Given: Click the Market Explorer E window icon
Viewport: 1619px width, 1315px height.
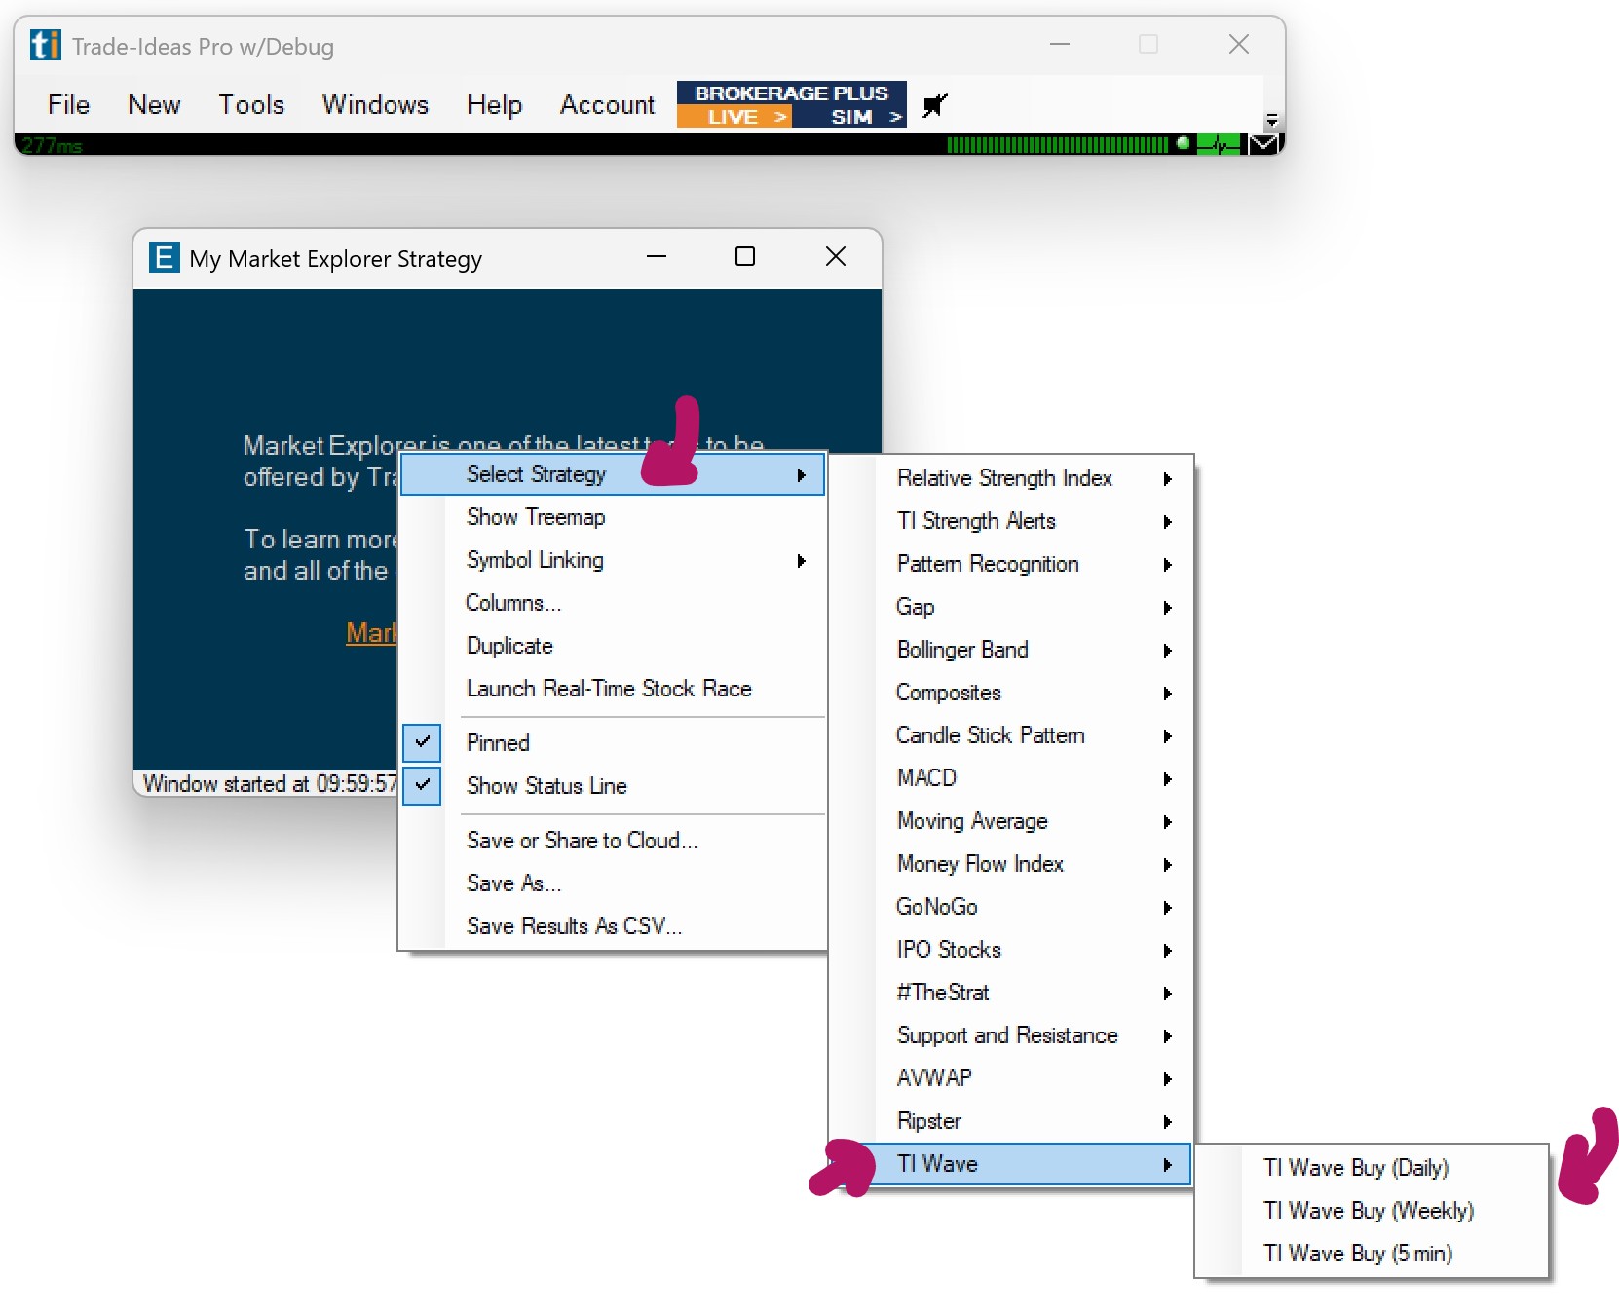Looking at the screenshot, I should click(164, 258).
